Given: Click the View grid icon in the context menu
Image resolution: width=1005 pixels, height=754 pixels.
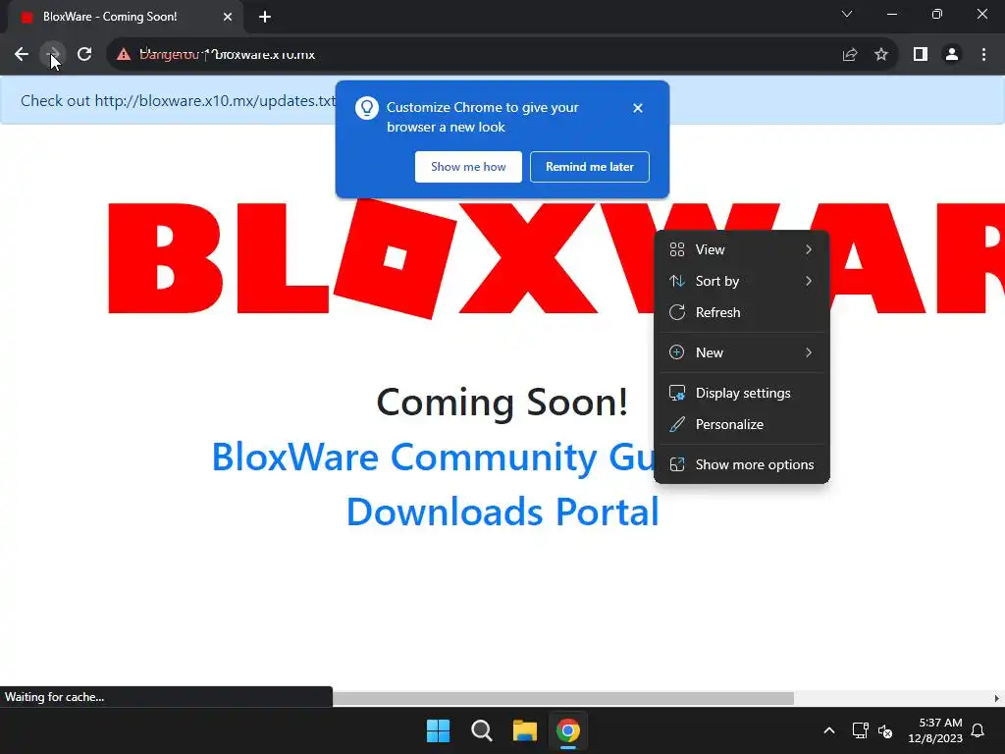Looking at the screenshot, I should tap(677, 249).
